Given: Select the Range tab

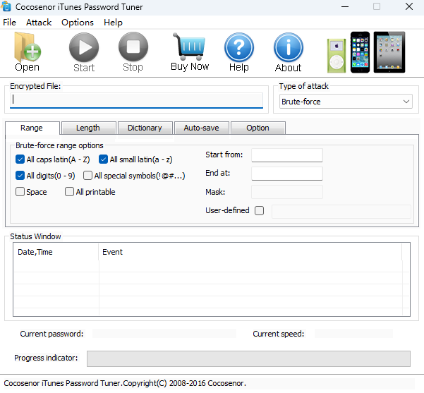Looking at the screenshot, I should pos(32,128).
